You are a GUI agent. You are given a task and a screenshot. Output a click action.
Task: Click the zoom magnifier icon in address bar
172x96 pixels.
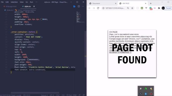click(128, 8)
